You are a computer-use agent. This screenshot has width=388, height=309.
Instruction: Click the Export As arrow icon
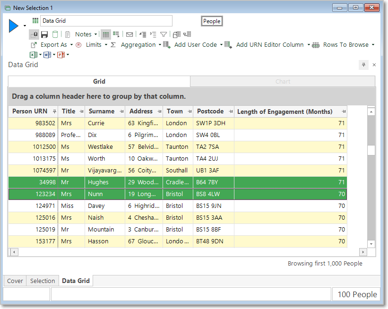34,45
